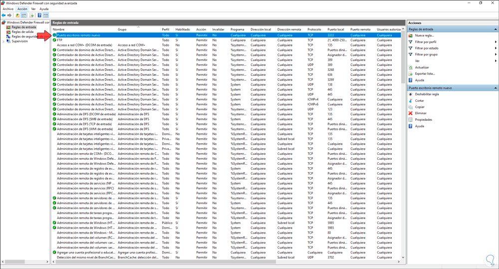Select the Puerto escritorio remoto nuevo rule
Image resolution: width=499 pixels, height=269 pixels.
click(x=226, y=35)
